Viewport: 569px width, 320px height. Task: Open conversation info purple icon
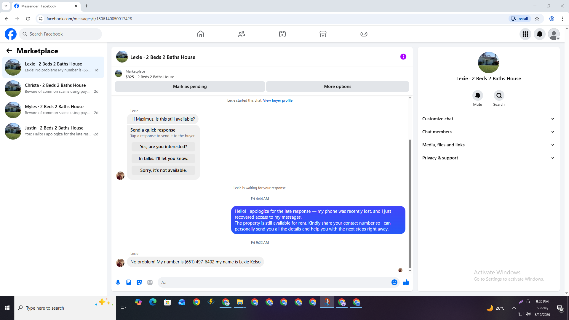tap(403, 57)
